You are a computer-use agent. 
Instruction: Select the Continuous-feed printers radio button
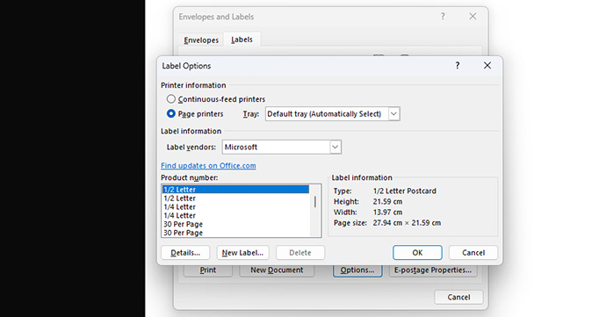click(x=171, y=99)
